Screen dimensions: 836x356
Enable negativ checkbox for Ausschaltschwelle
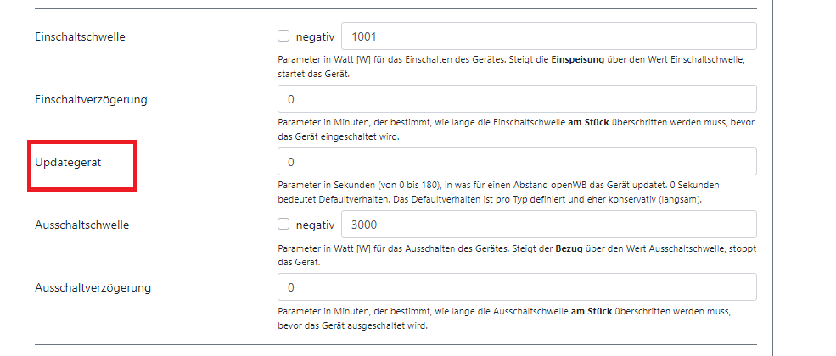click(x=283, y=225)
